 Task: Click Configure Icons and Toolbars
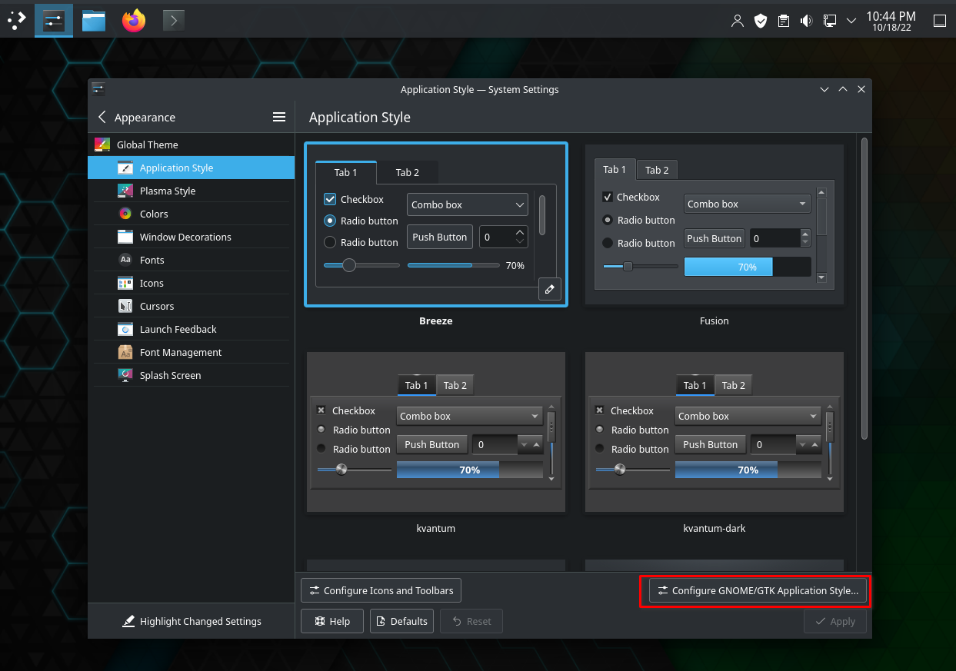coord(381,590)
